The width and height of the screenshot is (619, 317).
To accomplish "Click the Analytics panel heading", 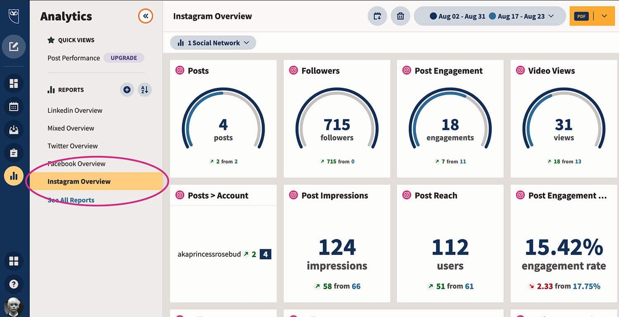I will point(66,16).
